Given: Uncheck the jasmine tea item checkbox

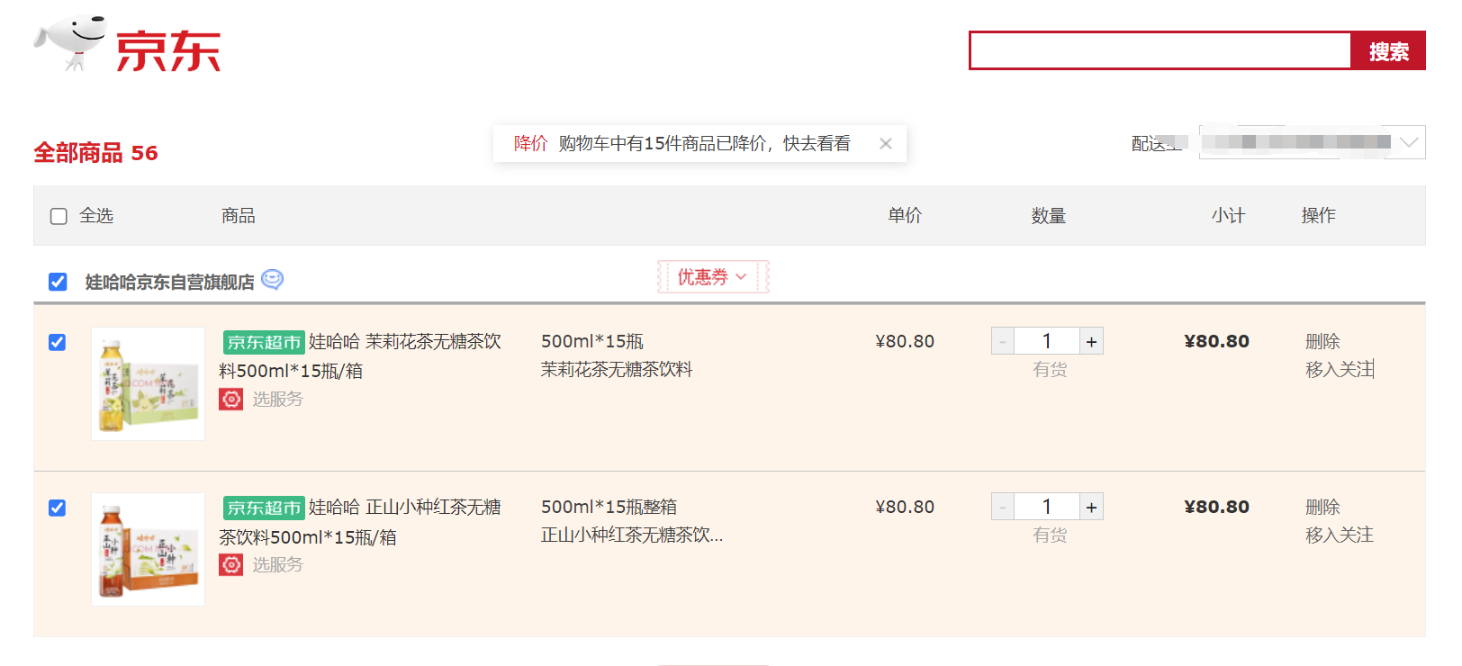Looking at the screenshot, I should (x=57, y=342).
